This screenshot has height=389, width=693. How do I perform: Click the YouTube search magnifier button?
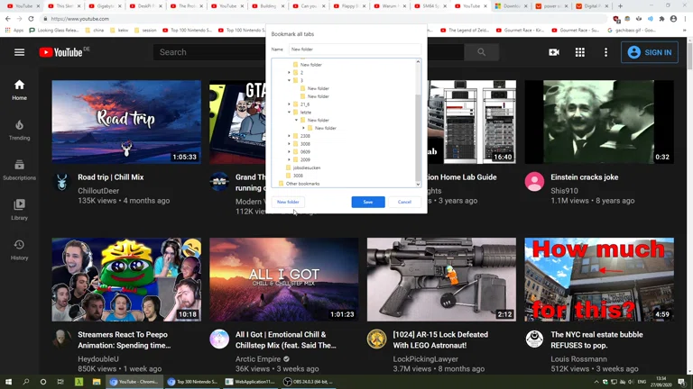(x=481, y=52)
